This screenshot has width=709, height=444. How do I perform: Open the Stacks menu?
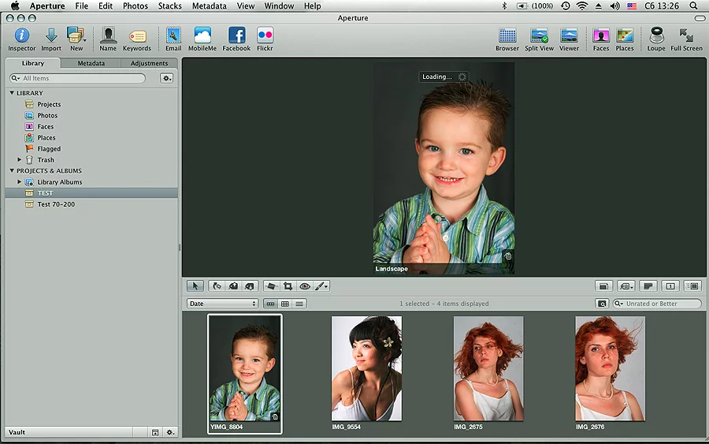tap(170, 6)
